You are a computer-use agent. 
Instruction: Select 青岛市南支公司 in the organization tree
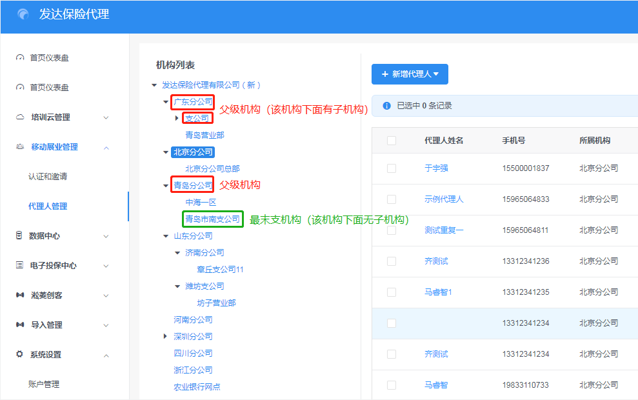[212, 219]
